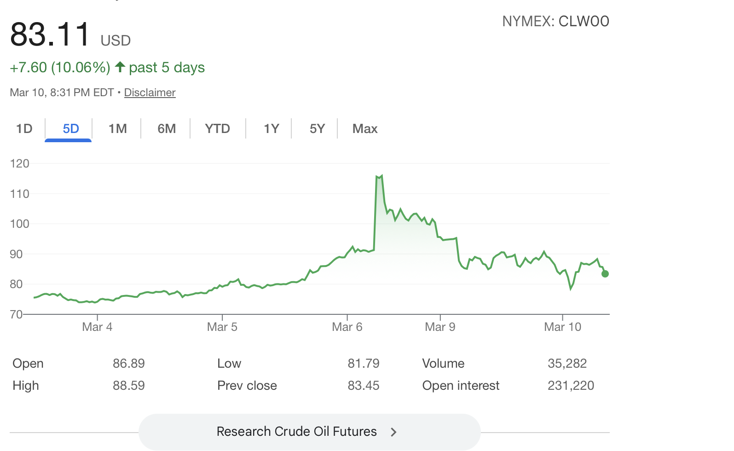Switch to the 6M chart range
The height and width of the screenshot is (451, 734).
coord(167,128)
